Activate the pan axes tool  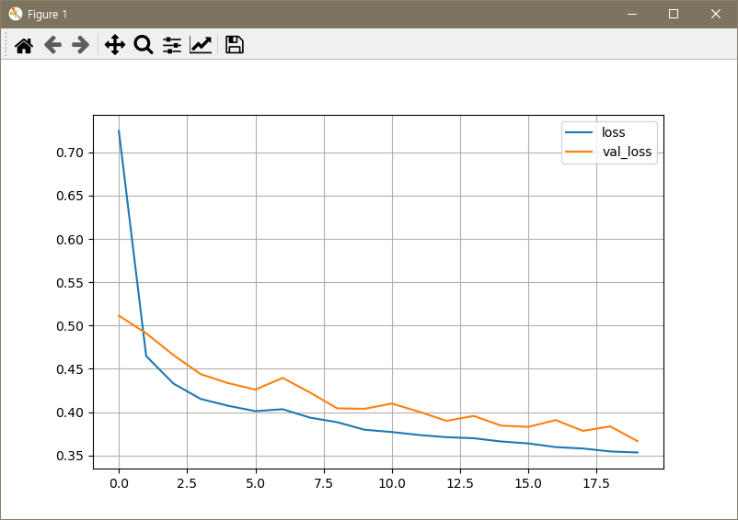pyautogui.click(x=115, y=45)
